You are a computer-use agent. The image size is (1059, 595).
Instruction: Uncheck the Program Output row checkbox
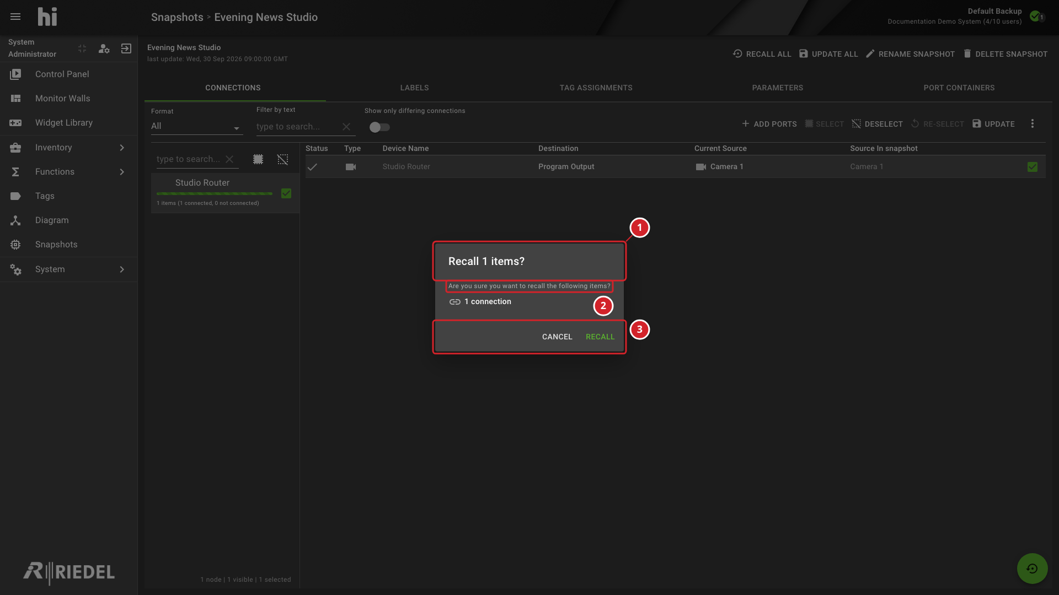pos(1033,167)
